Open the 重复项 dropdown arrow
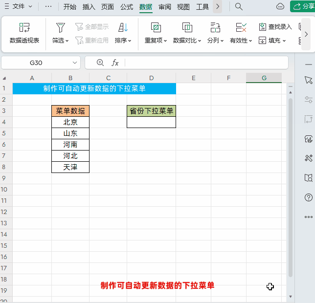 pos(165,41)
